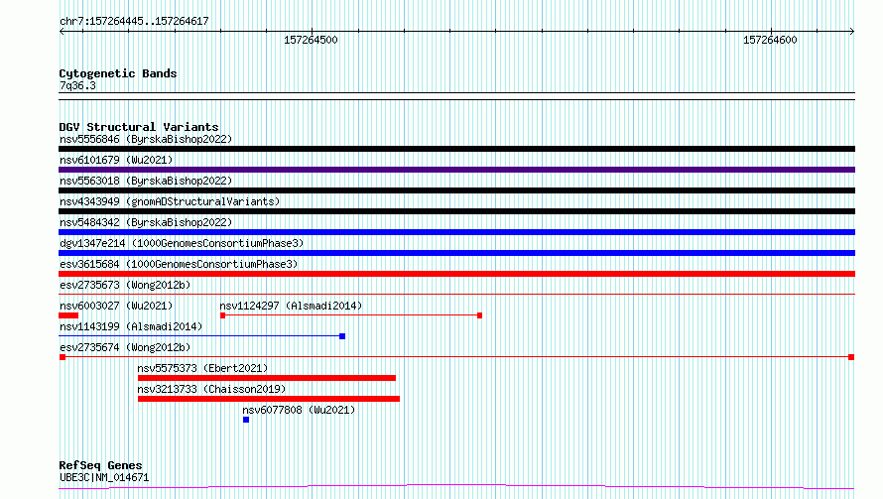Select the black bar for nsv5556846
883x499 pixels.
pyautogui.click(x=456, y=149)
